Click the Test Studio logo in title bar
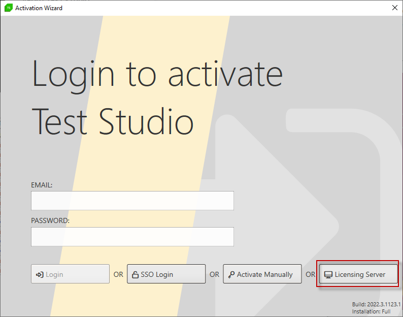 point(9,8)
